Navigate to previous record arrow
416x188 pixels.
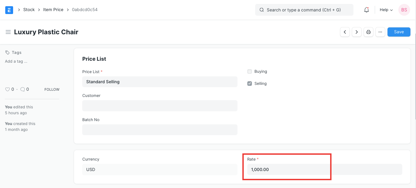[345, 32]
